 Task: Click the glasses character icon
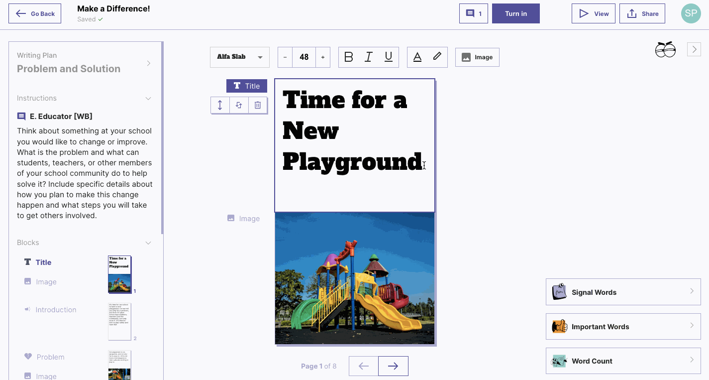pos(665,50)
